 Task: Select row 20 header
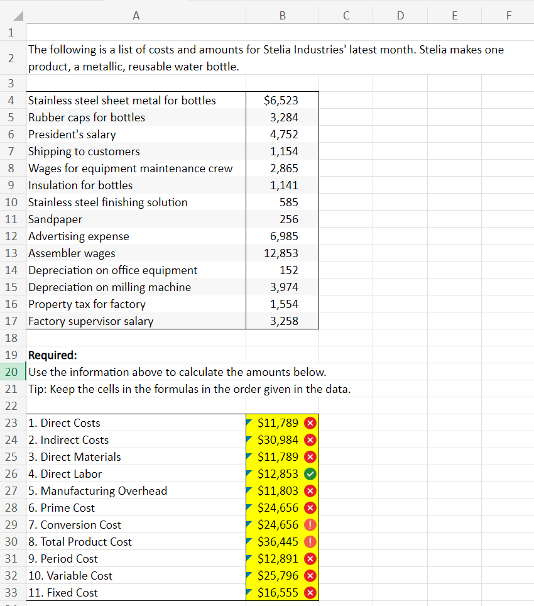13,372
